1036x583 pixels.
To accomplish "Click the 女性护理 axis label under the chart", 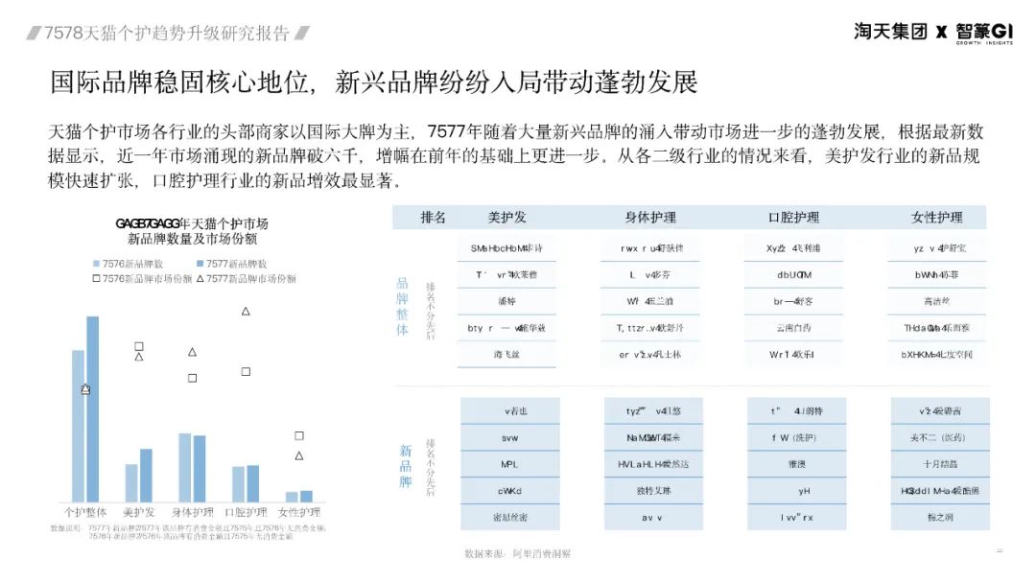I will point(299,512).
